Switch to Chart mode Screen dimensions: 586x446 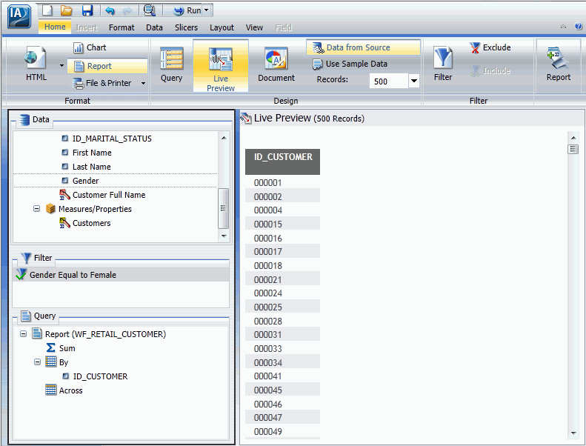click(90, 47)
